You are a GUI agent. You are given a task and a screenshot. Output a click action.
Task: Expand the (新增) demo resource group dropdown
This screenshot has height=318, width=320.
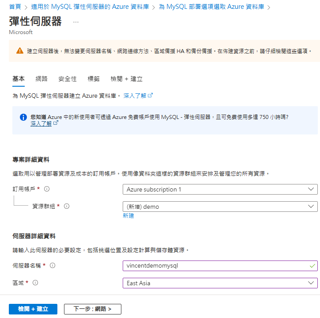pos(220,207)
